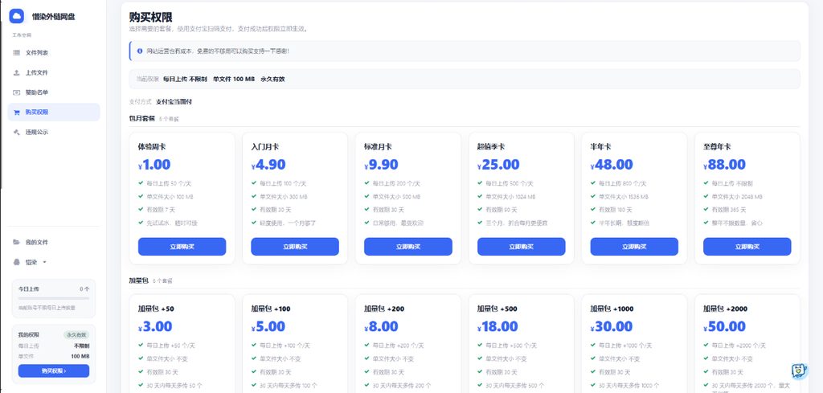
Task: Click the ¥3.00 add-on price
Action: click(x=155, y=327)
